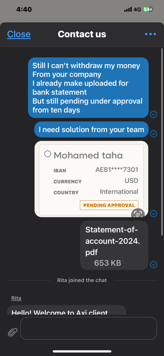
Task: Tap the Contact us header title
Action: [x=82, y=34]
